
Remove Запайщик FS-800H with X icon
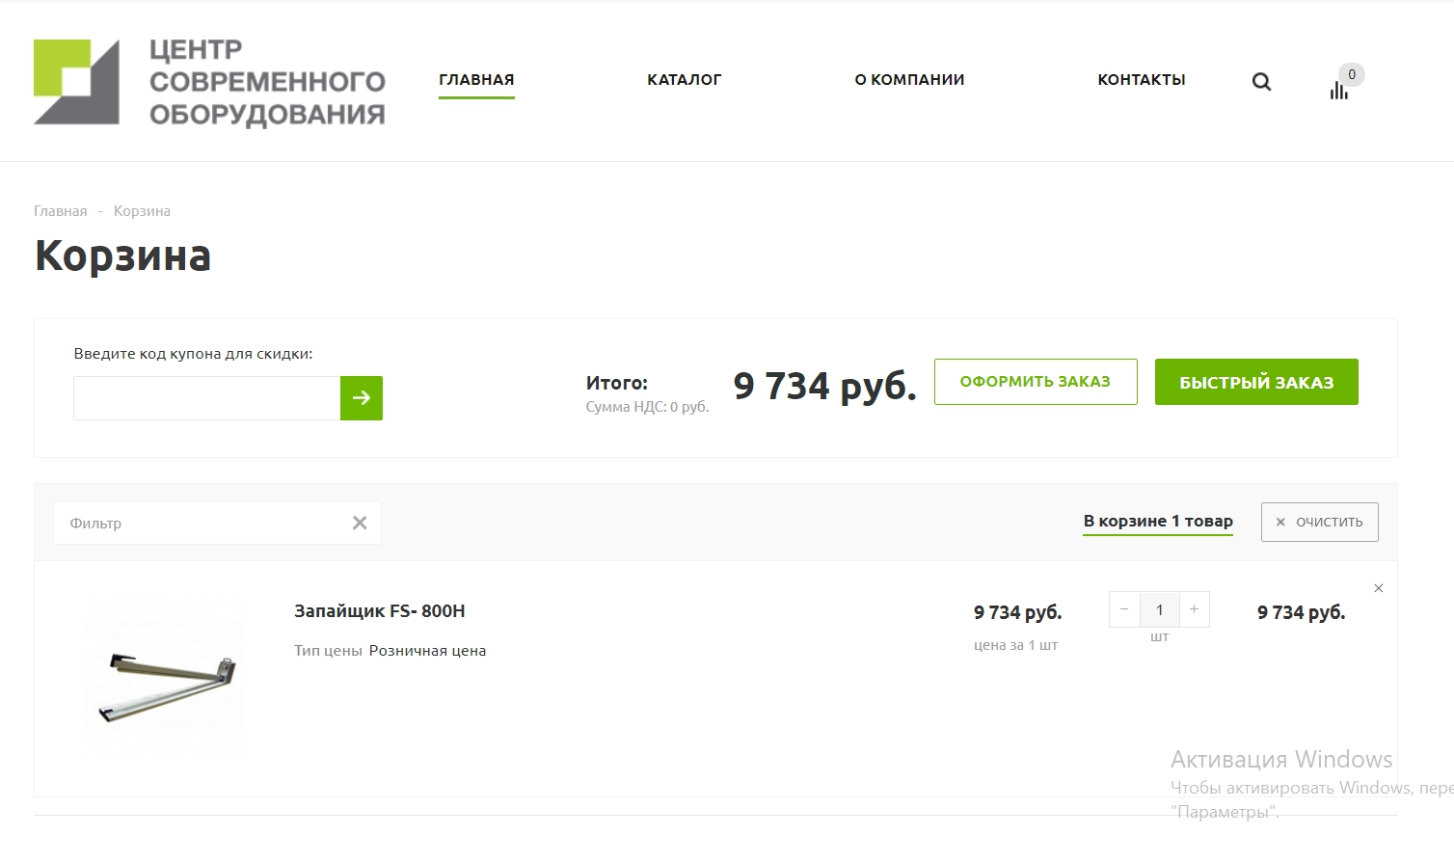click(1379, 588)
